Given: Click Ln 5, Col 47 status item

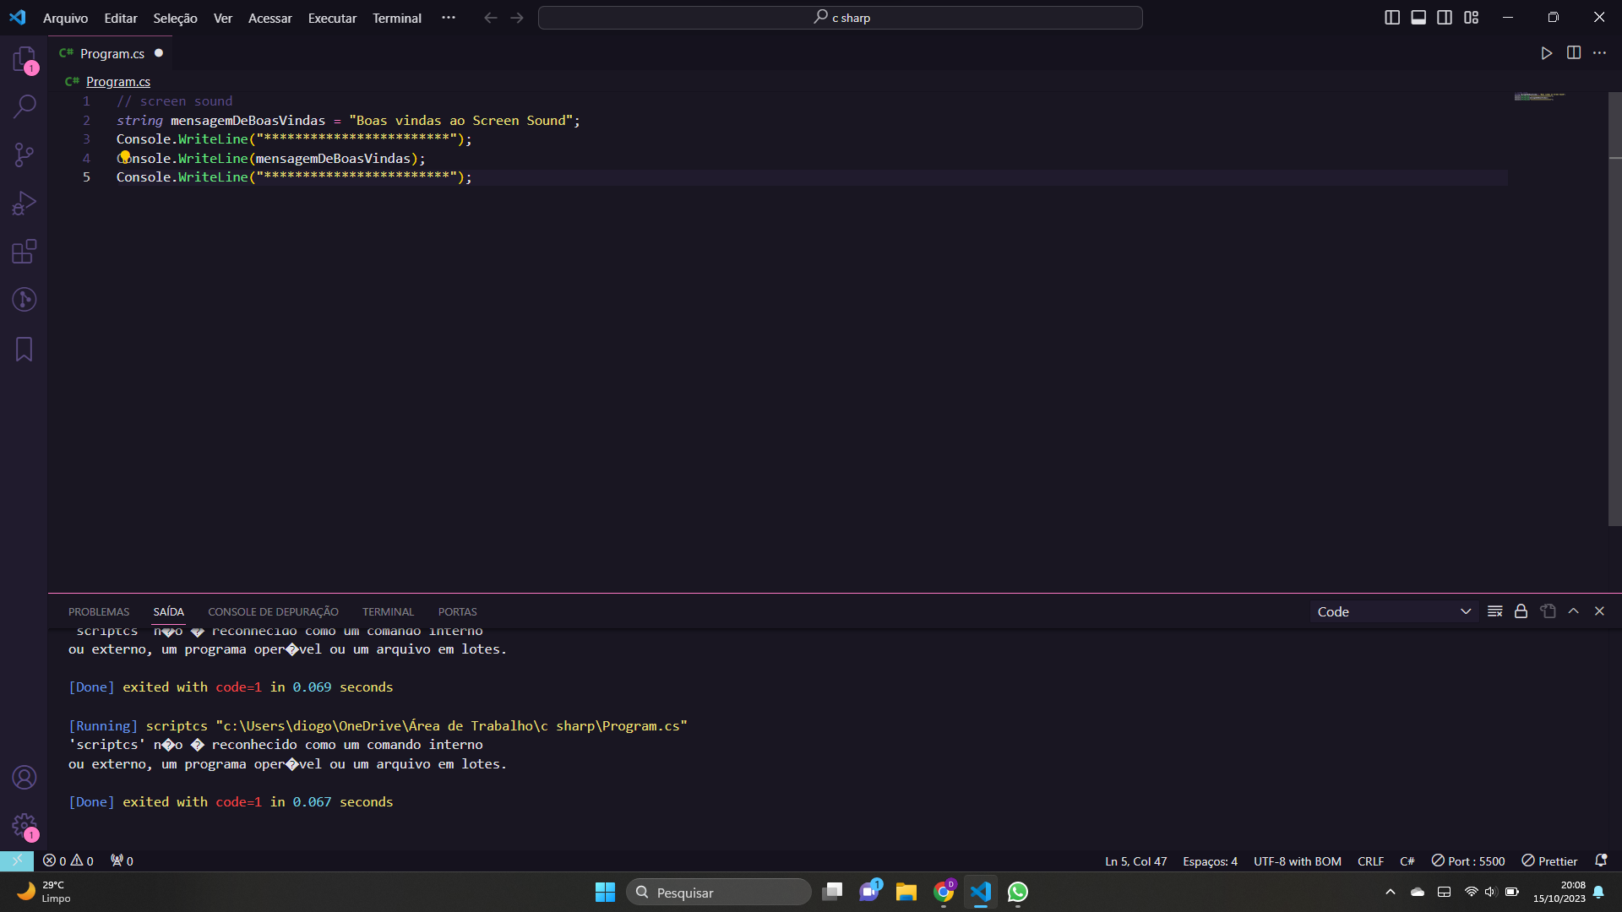Looking at the screenshot, I should pos(1135,860).
